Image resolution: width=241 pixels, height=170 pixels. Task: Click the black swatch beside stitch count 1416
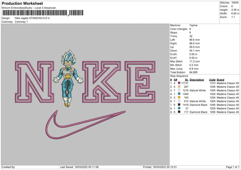179,105
